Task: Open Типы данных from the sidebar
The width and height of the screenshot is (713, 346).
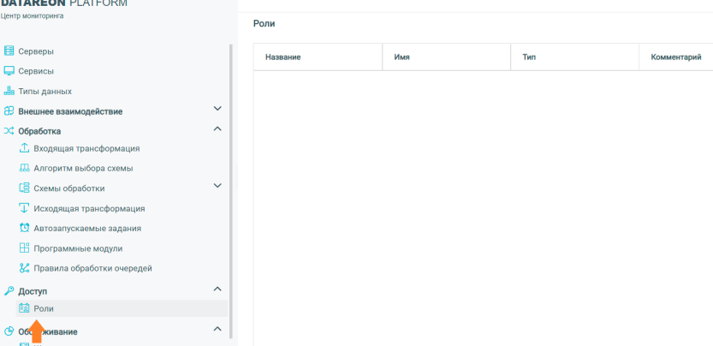Action: pos(45,91)
